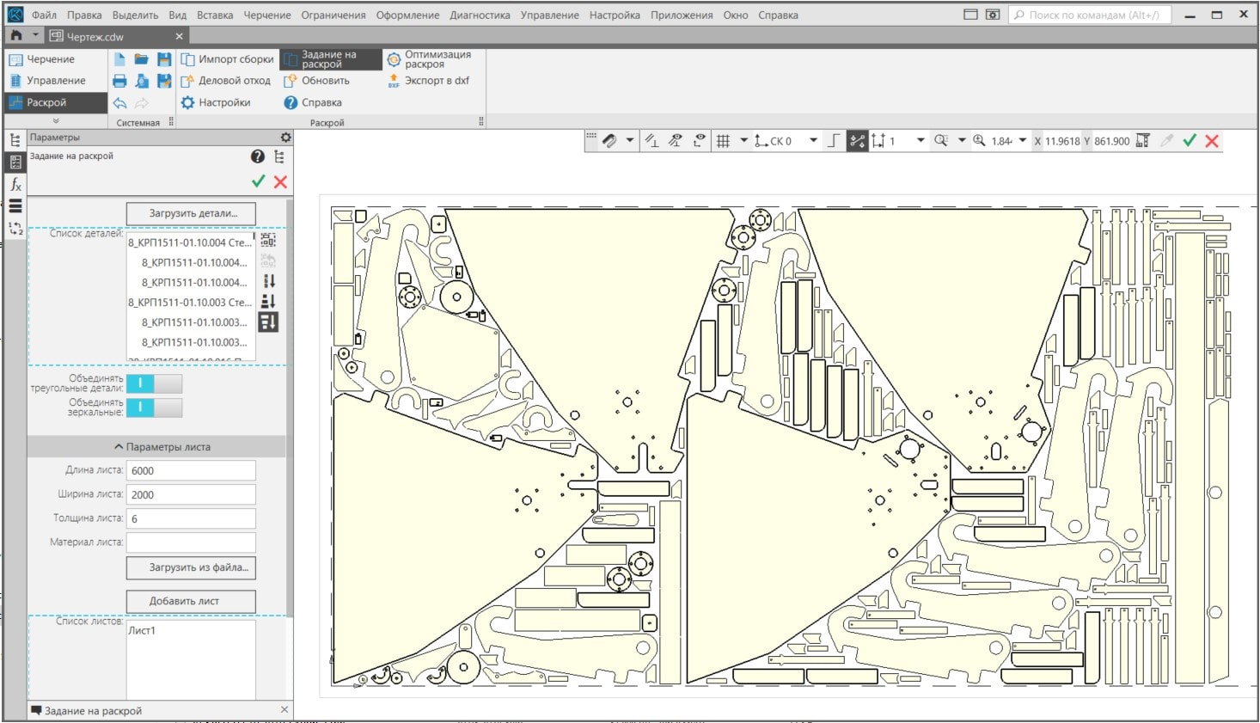This screenshot has width=1260, height=723.
Task: Click the Экспорт в dxf icon
Action: (x=394, y=81)
